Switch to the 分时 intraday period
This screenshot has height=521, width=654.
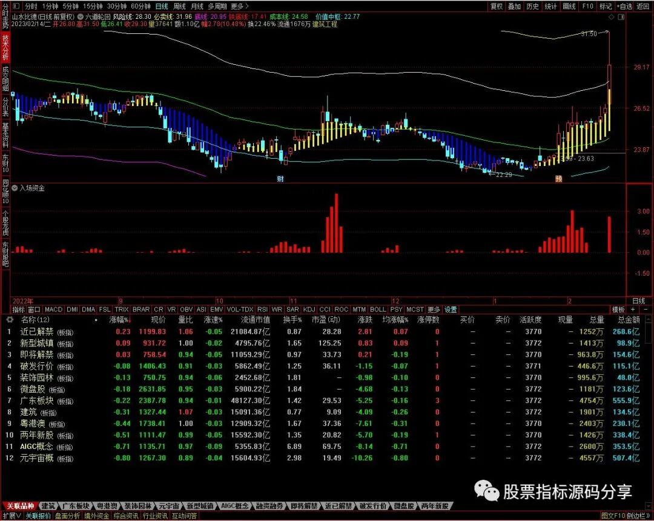pos(31,6)
